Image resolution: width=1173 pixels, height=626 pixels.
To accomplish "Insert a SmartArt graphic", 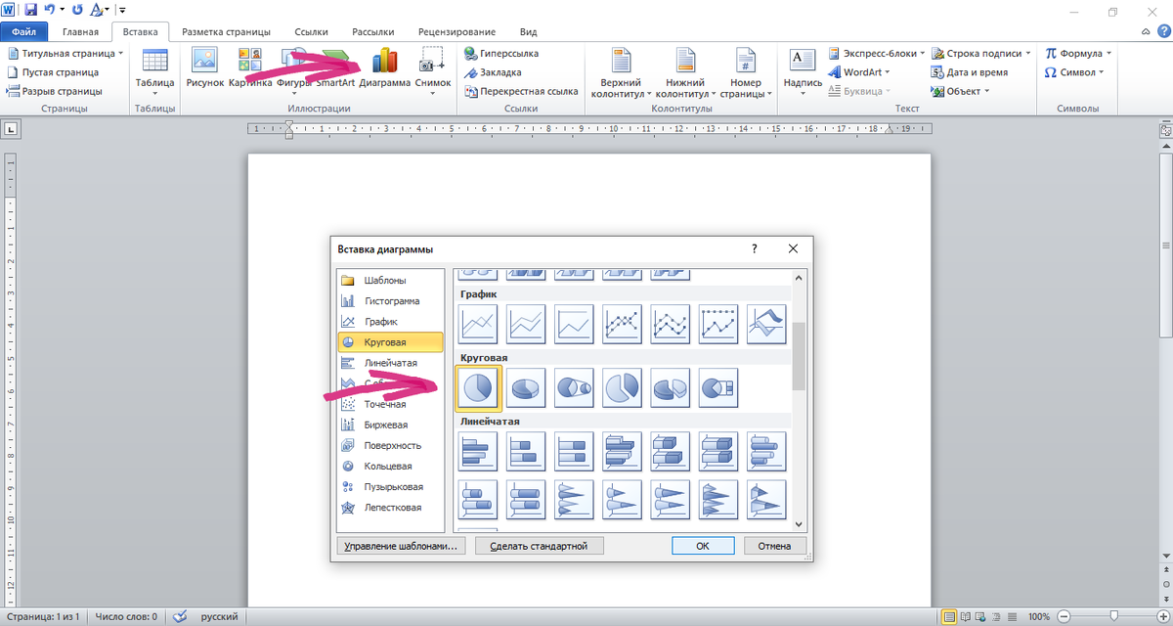I will pyautogui.click(x=334, y=68).
